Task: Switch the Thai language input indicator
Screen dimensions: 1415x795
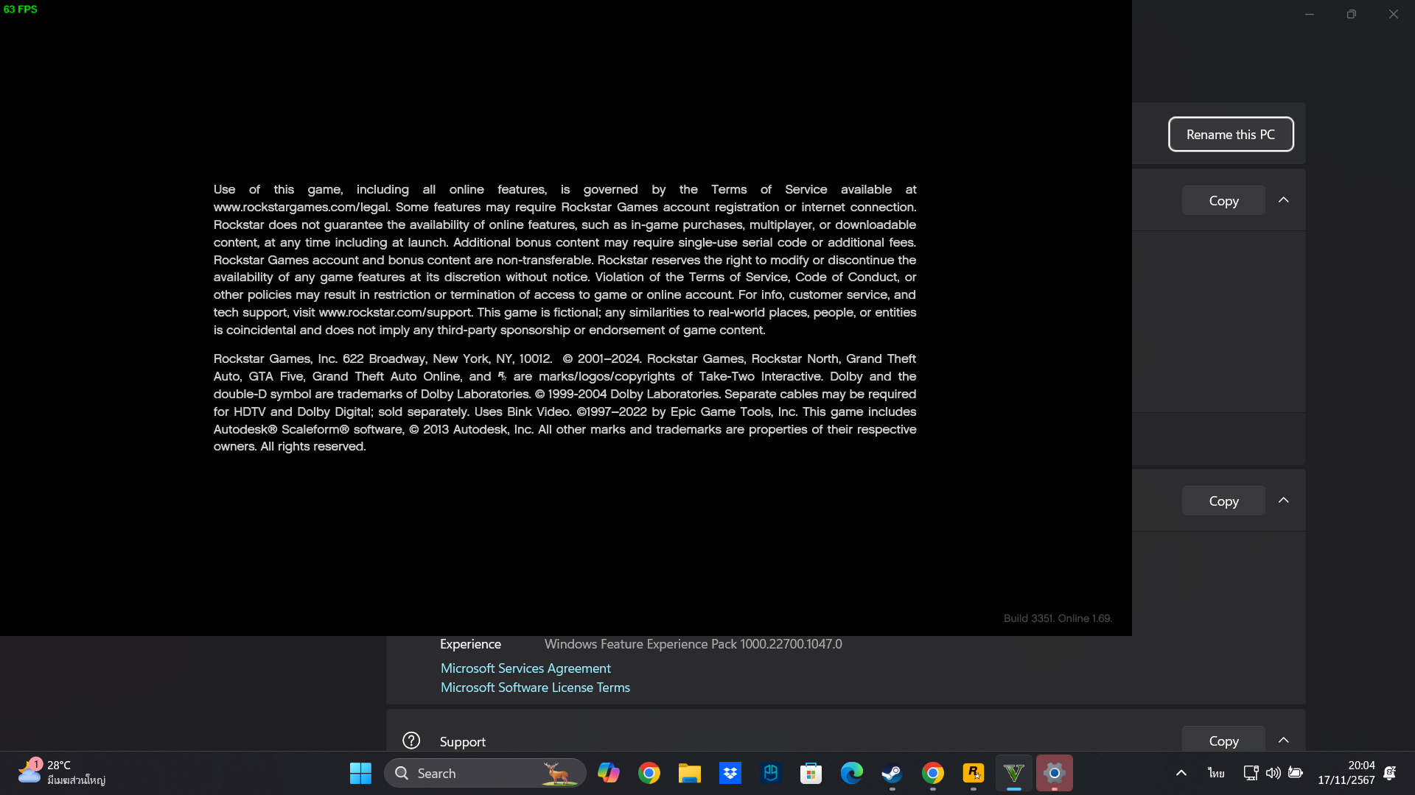Action: pyautogui.click(x=1216, y=773)
